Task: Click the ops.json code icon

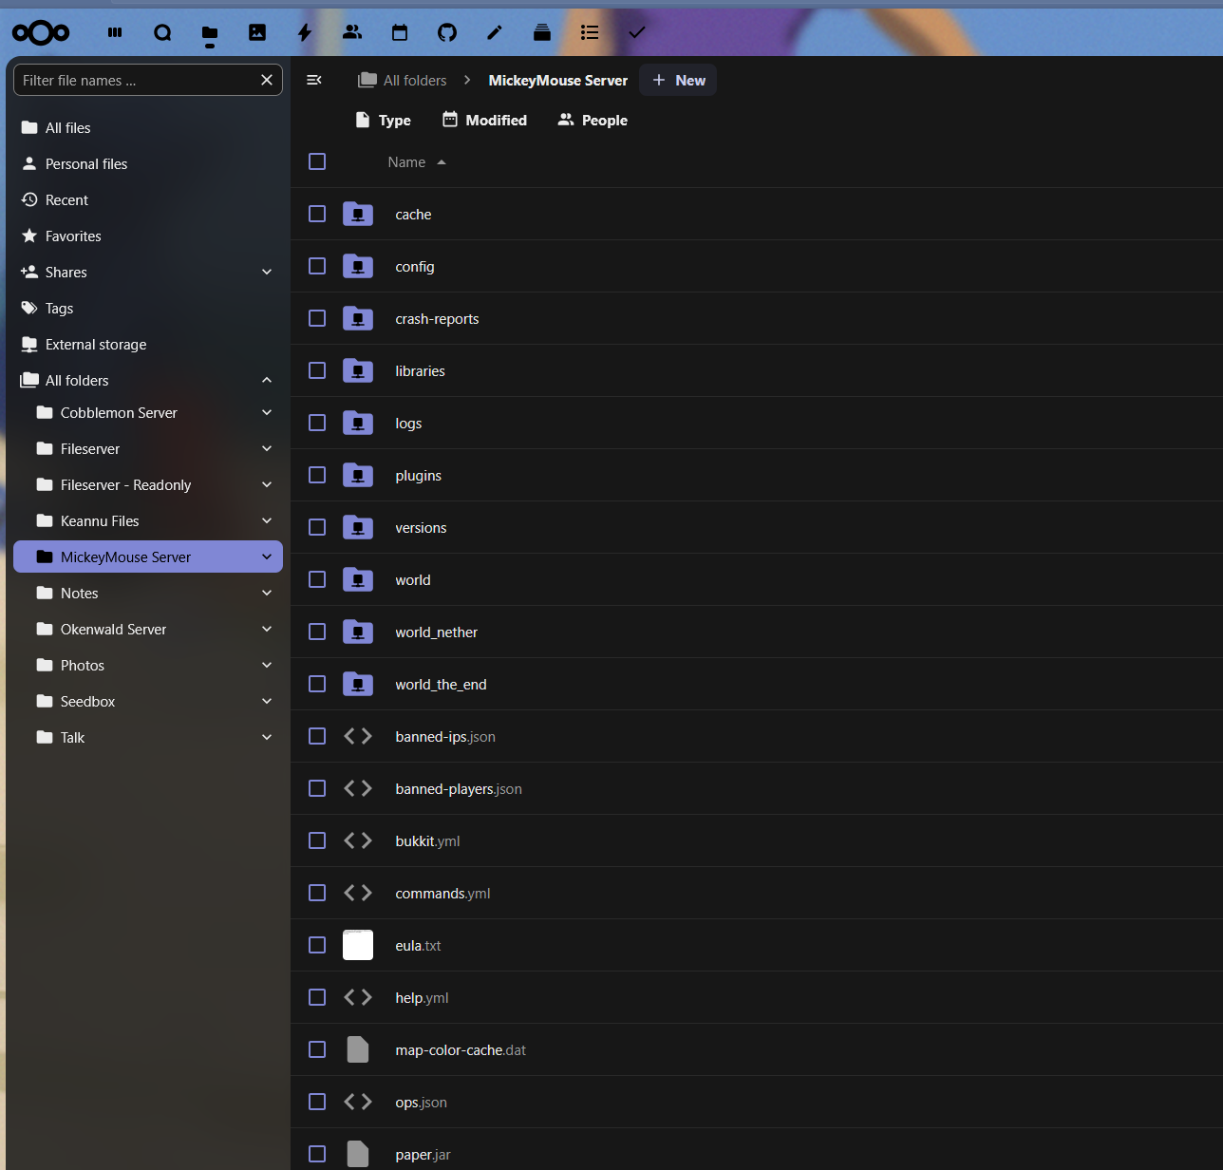Action: pyautogui.click(x=358, y=1102)
